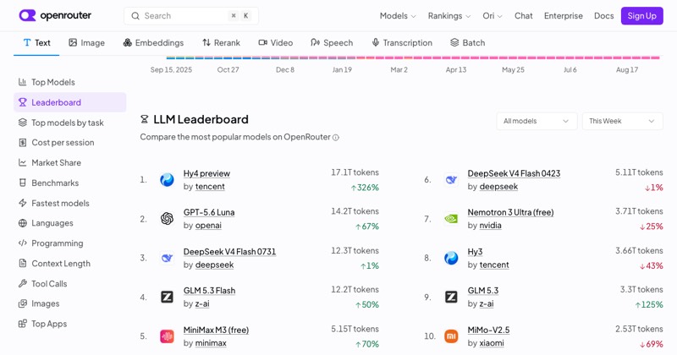Switch to the Speech tab

tap(332, 43)
